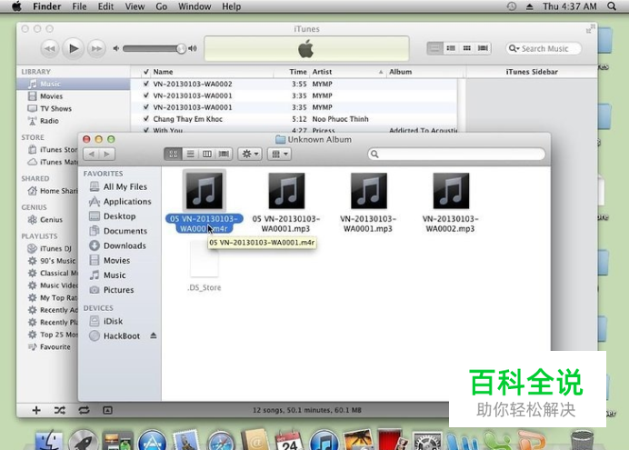
Task: Sort iTunes songs by Artist column
Action: pyautogui.click(x=322, y=72)
